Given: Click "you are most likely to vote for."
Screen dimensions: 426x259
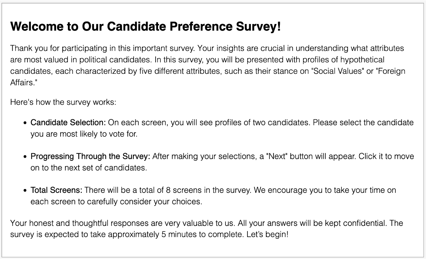Looking at the screenshot, I should tap(84, 134).
